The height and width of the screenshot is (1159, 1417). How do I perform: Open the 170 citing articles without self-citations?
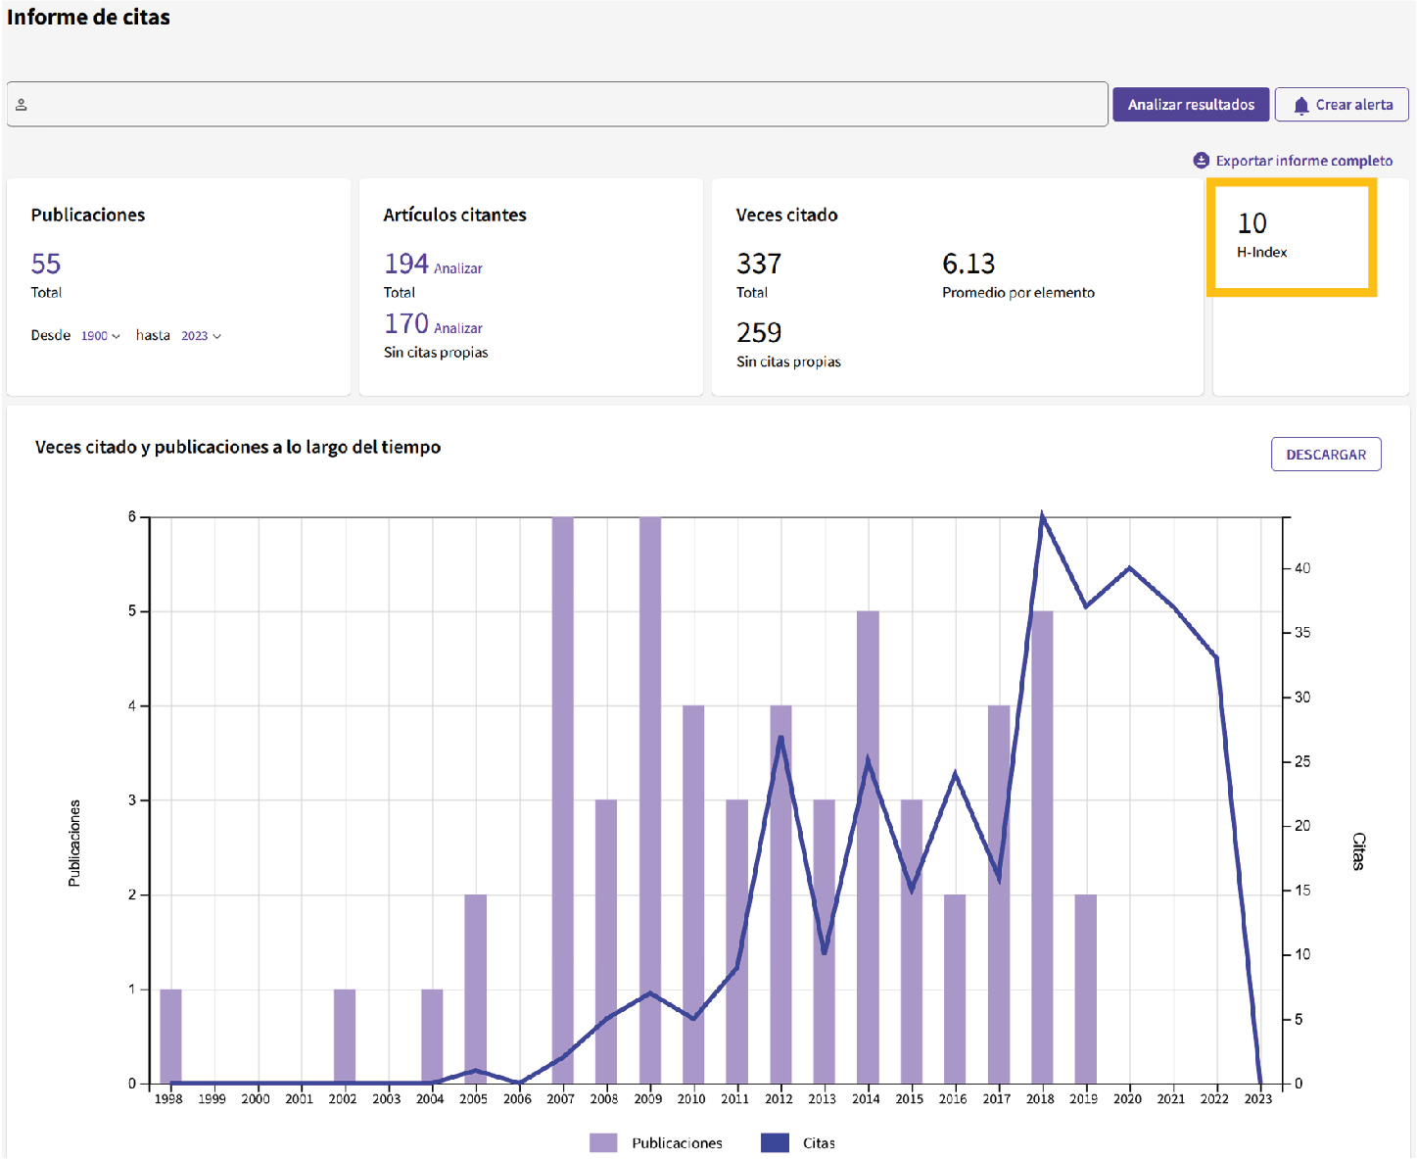[406, 323]
